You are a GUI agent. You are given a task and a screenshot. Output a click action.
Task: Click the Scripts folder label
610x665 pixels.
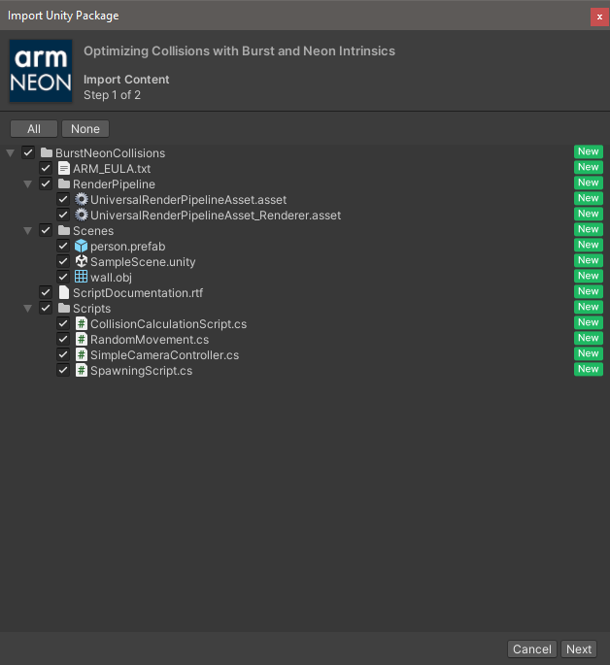click(x=91, y=309)
